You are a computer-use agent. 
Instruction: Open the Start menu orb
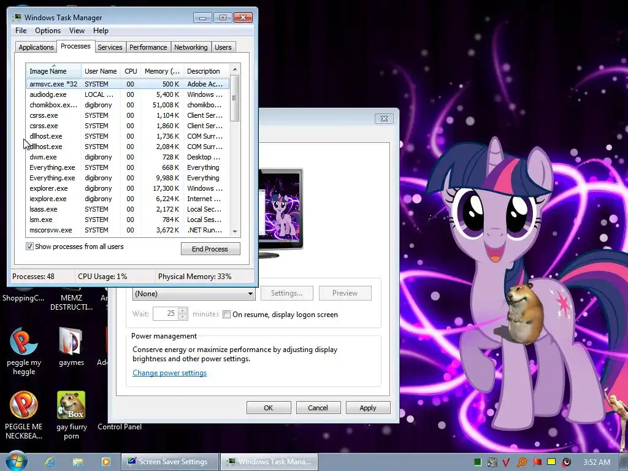(x=16, y=461)
